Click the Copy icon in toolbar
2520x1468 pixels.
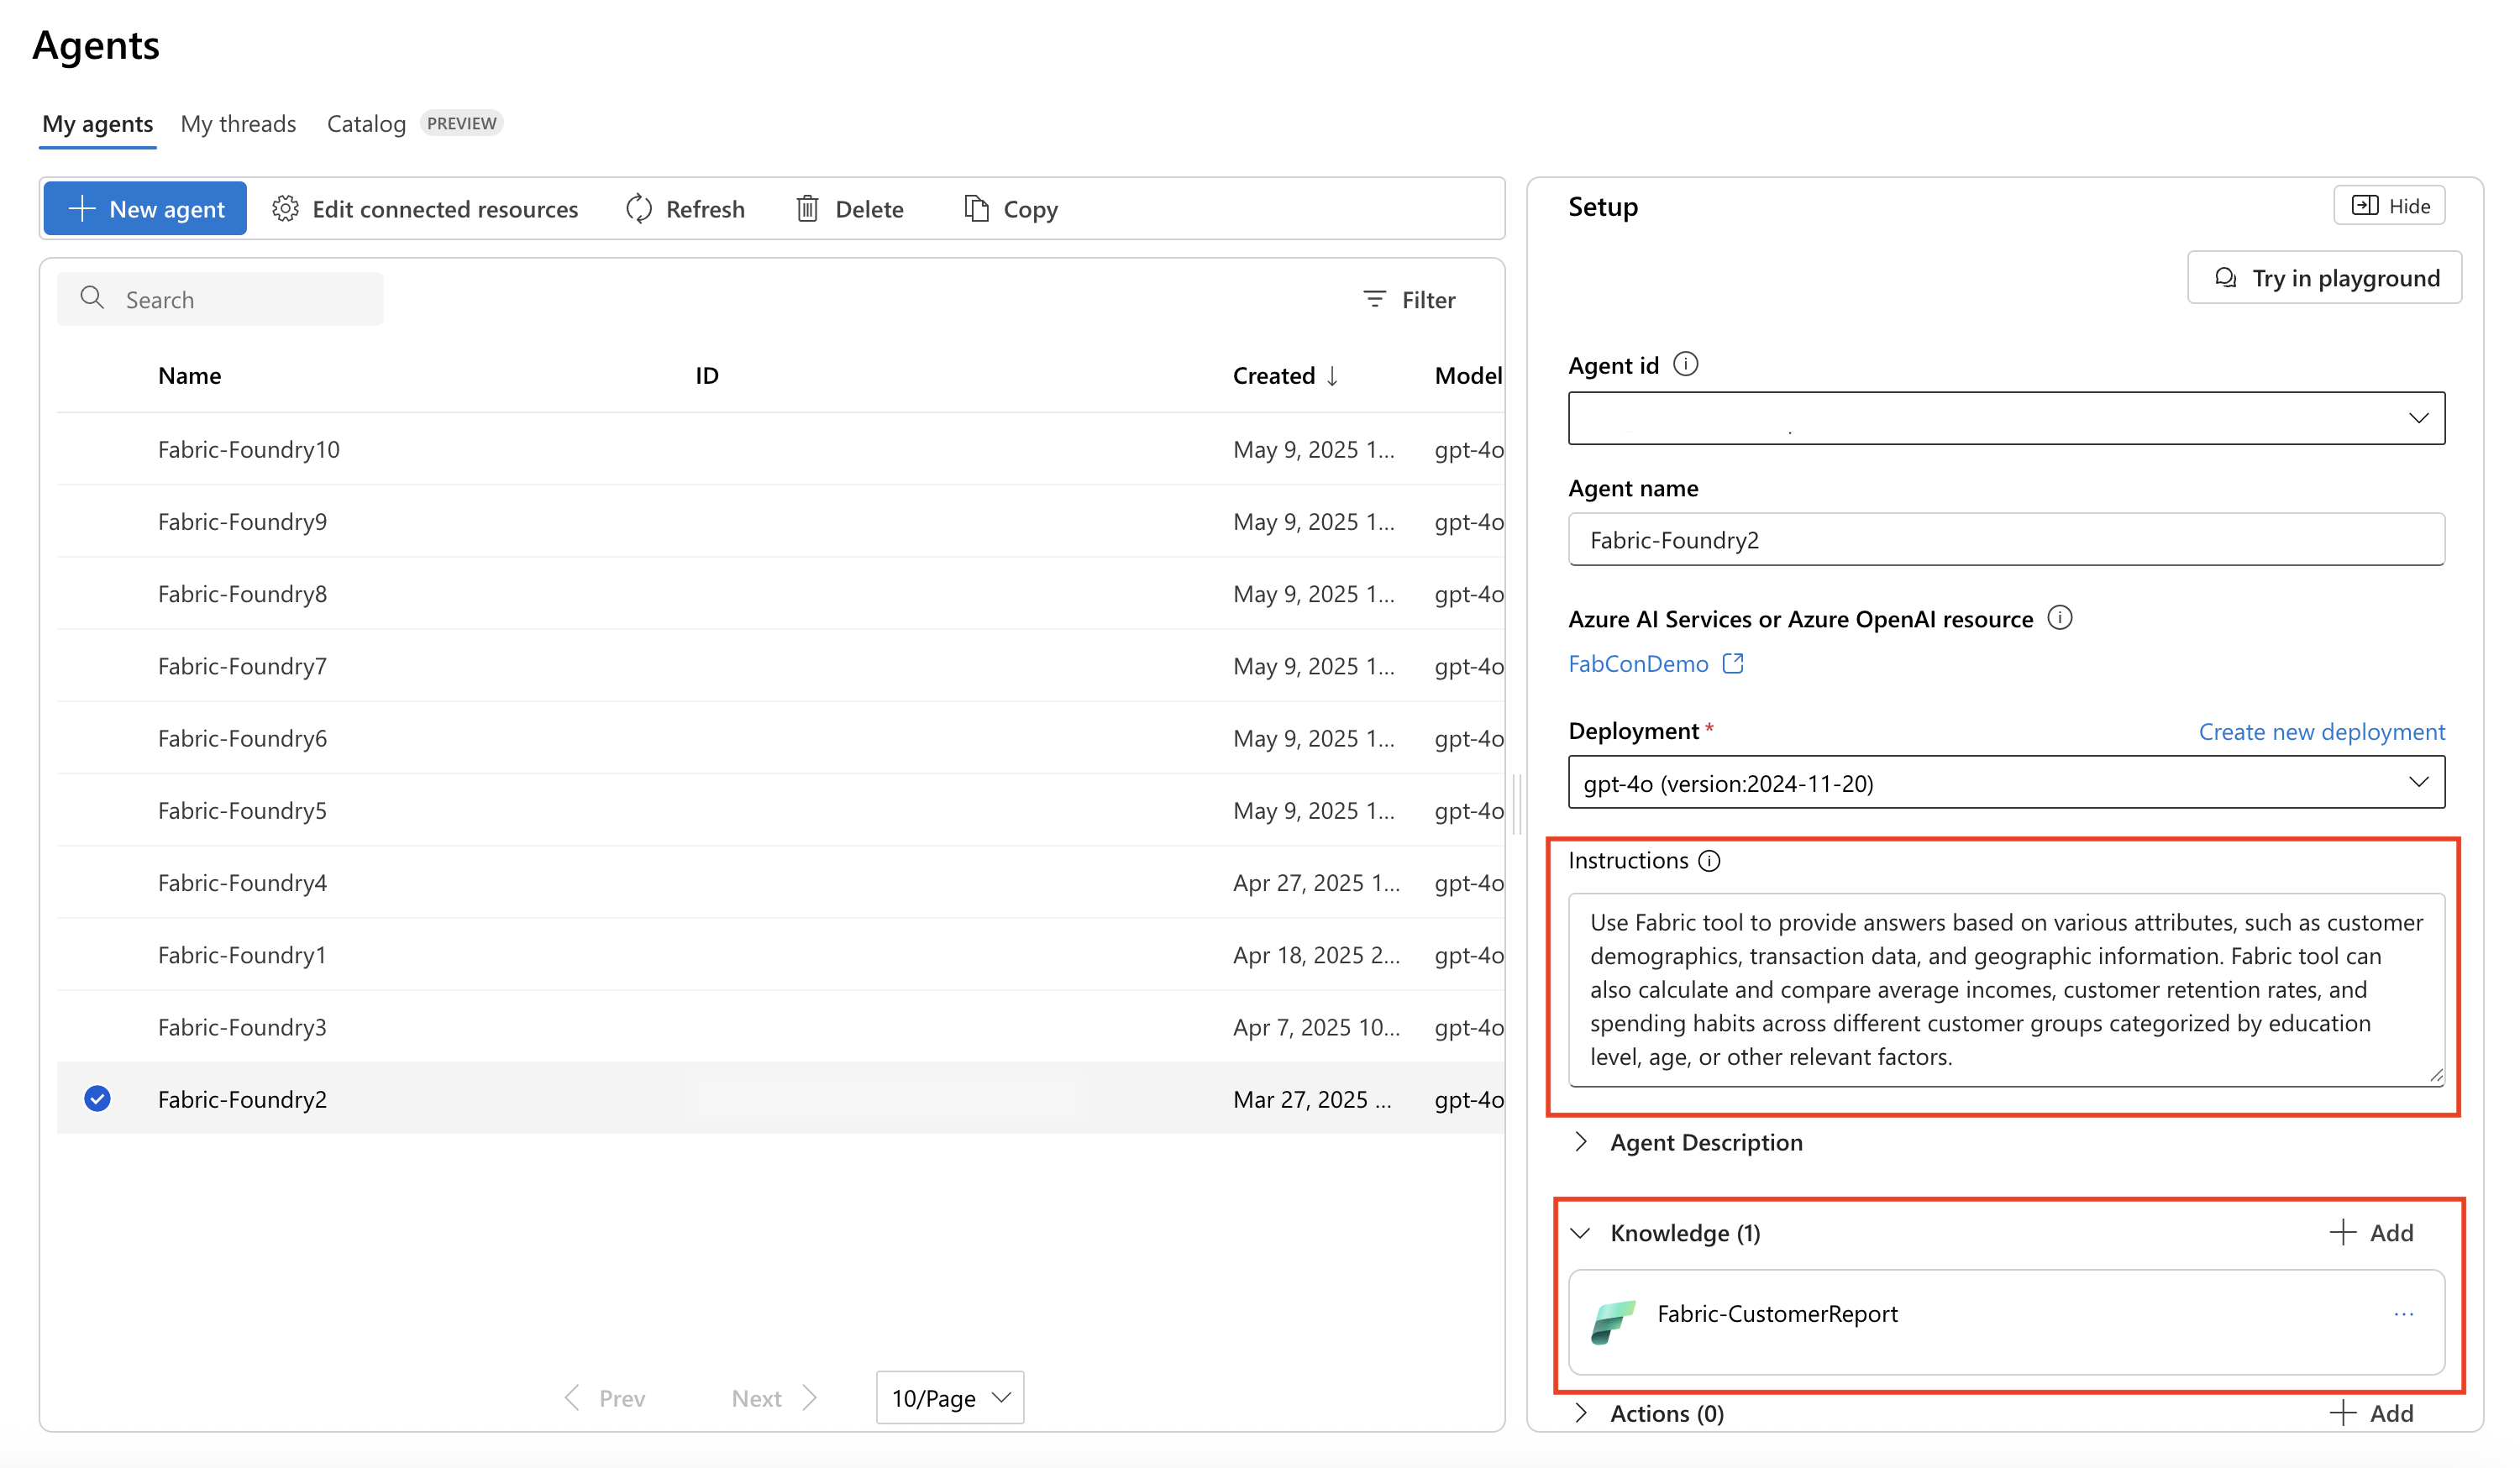click(x=976, y=209)
